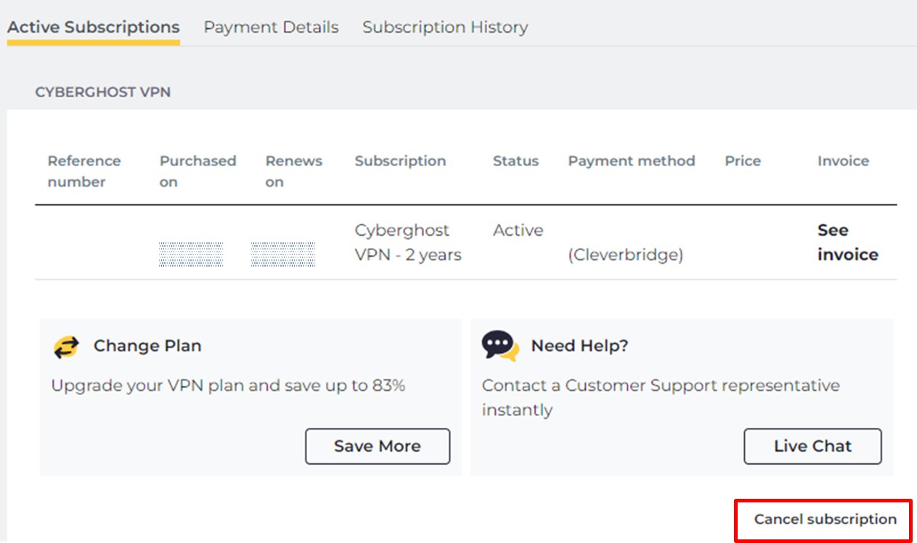Click the Payment method column header
The image size is (917, 543).
[632, 161]
